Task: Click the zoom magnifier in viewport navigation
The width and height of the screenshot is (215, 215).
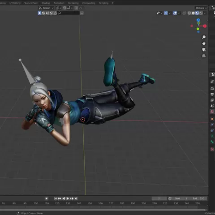Action: click(204, 37)
